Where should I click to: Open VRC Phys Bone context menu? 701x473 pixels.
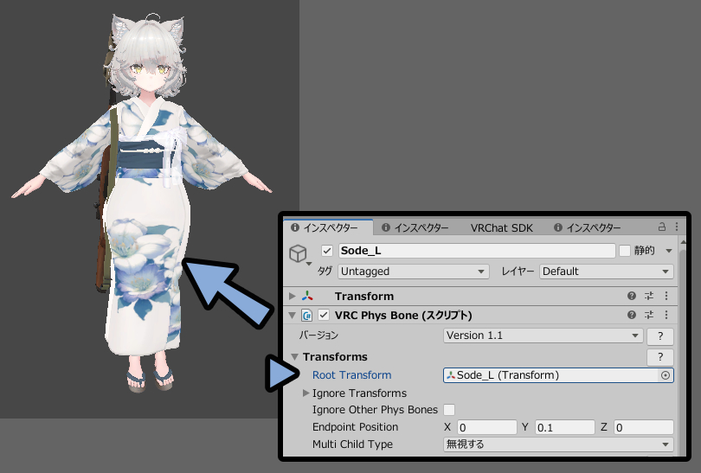[666, 315]
